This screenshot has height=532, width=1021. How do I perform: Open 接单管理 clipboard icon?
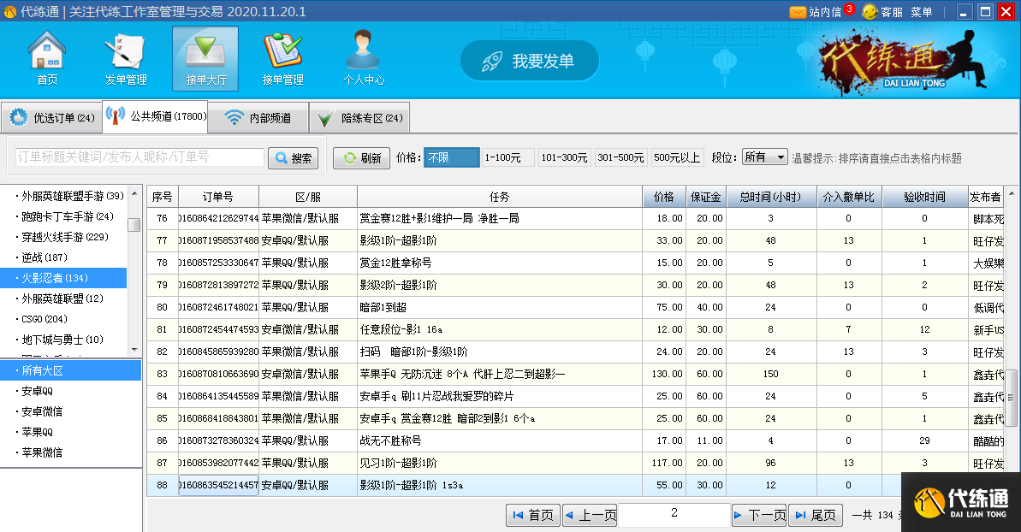282,58
